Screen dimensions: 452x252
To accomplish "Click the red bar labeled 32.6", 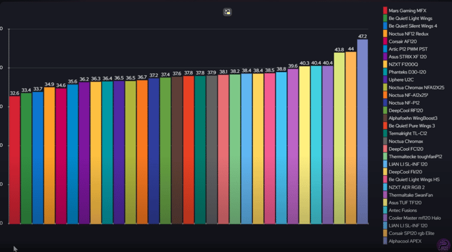I will 15,160.
